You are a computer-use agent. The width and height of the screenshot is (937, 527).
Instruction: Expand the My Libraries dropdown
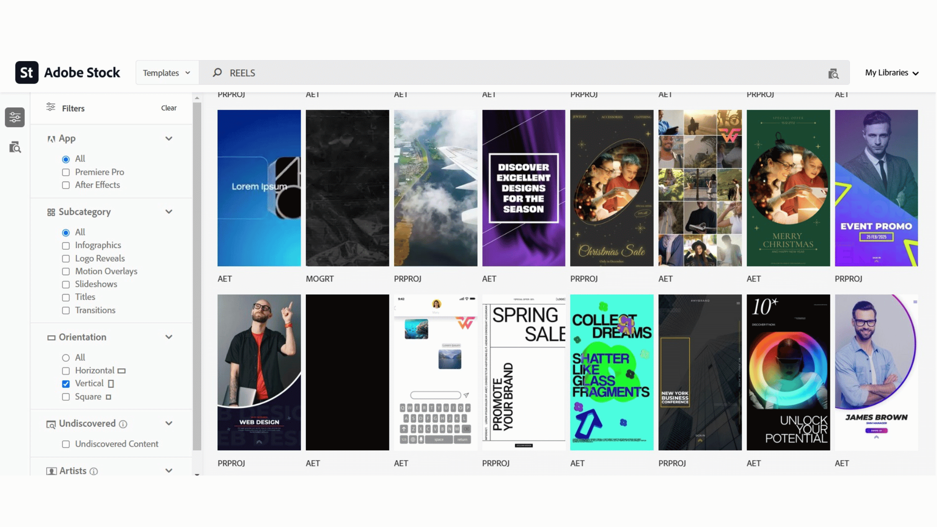891,72
